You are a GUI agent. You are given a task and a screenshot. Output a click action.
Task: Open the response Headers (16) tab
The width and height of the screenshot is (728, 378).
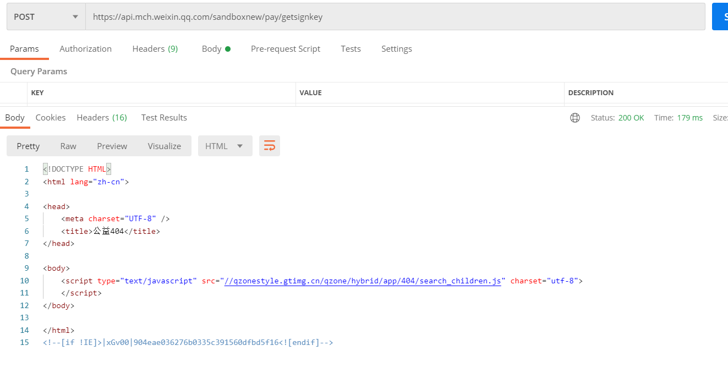tap(102, 118)
